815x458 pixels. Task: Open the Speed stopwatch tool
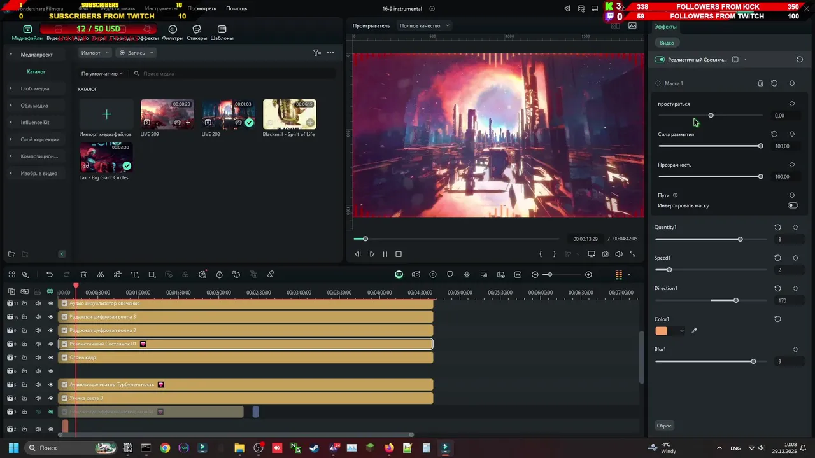220,275
